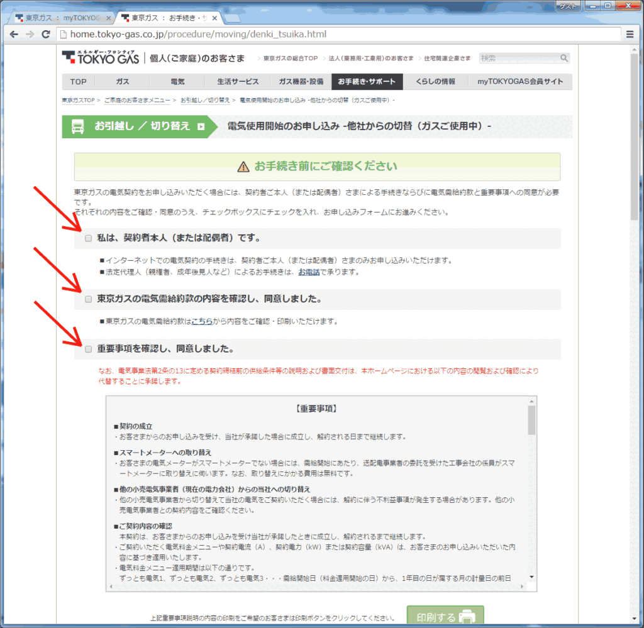Focus the 検索 search input field
The image size is (644, 628).
click(519, 58)
